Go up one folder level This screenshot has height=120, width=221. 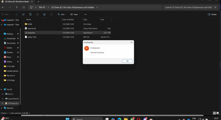pos(17,7)
